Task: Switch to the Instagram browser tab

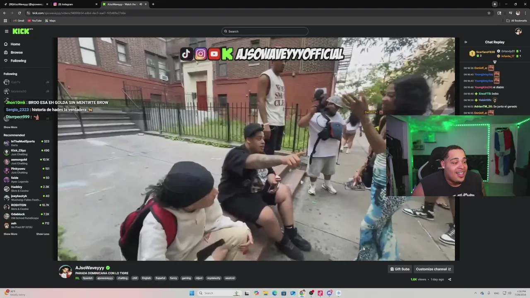Action: point(75,4)
